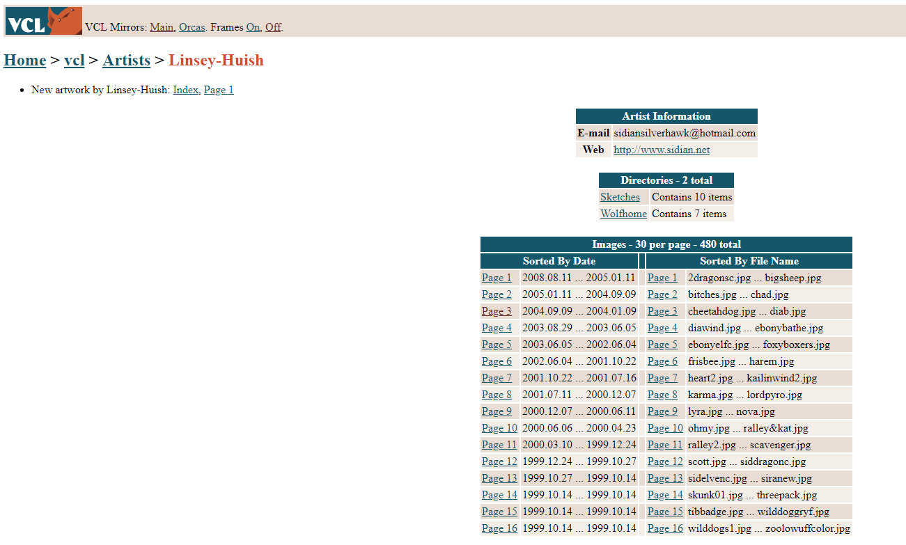Screen dimensions: 906x545
Task: Click the date range 2008.08.11 ... 2005.01.11
Action: 579,278
